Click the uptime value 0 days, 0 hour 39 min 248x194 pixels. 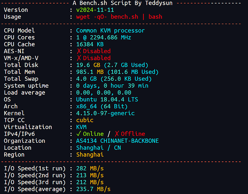coord(112,86)
